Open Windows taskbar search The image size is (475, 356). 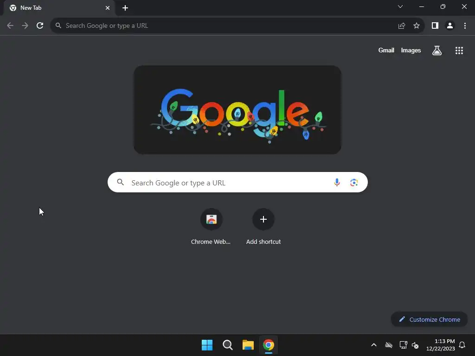(x=227, y=345)
